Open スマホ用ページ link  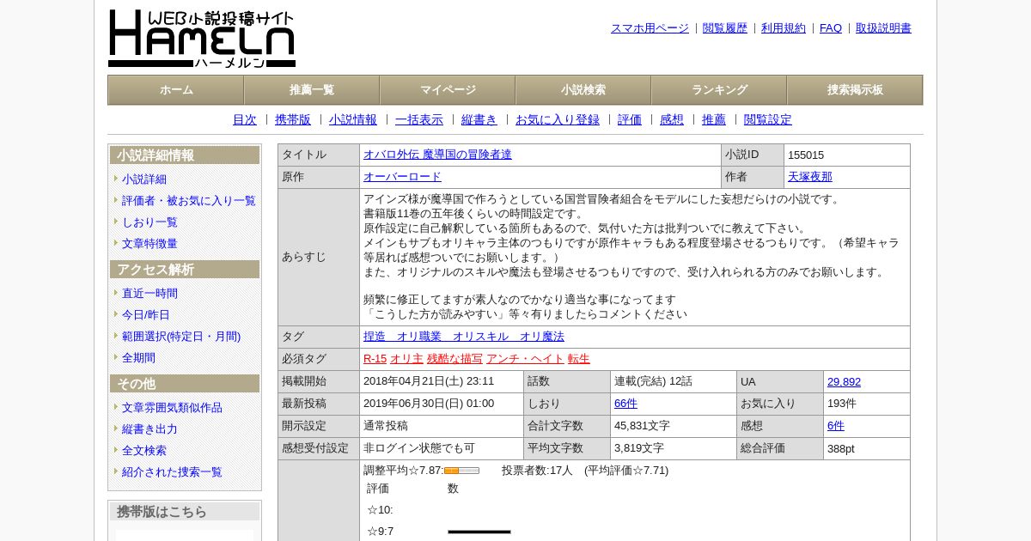(650, 28)
